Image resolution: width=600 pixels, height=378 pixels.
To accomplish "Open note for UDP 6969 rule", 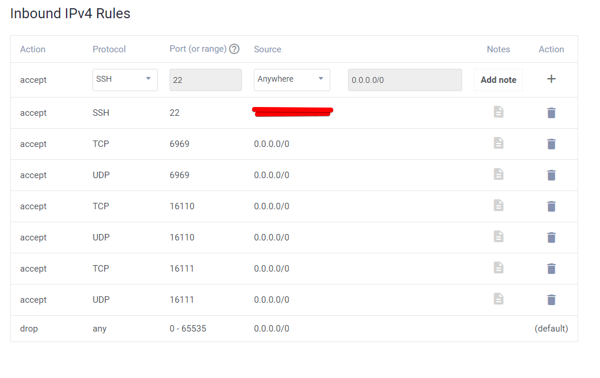I will [498, 174].
